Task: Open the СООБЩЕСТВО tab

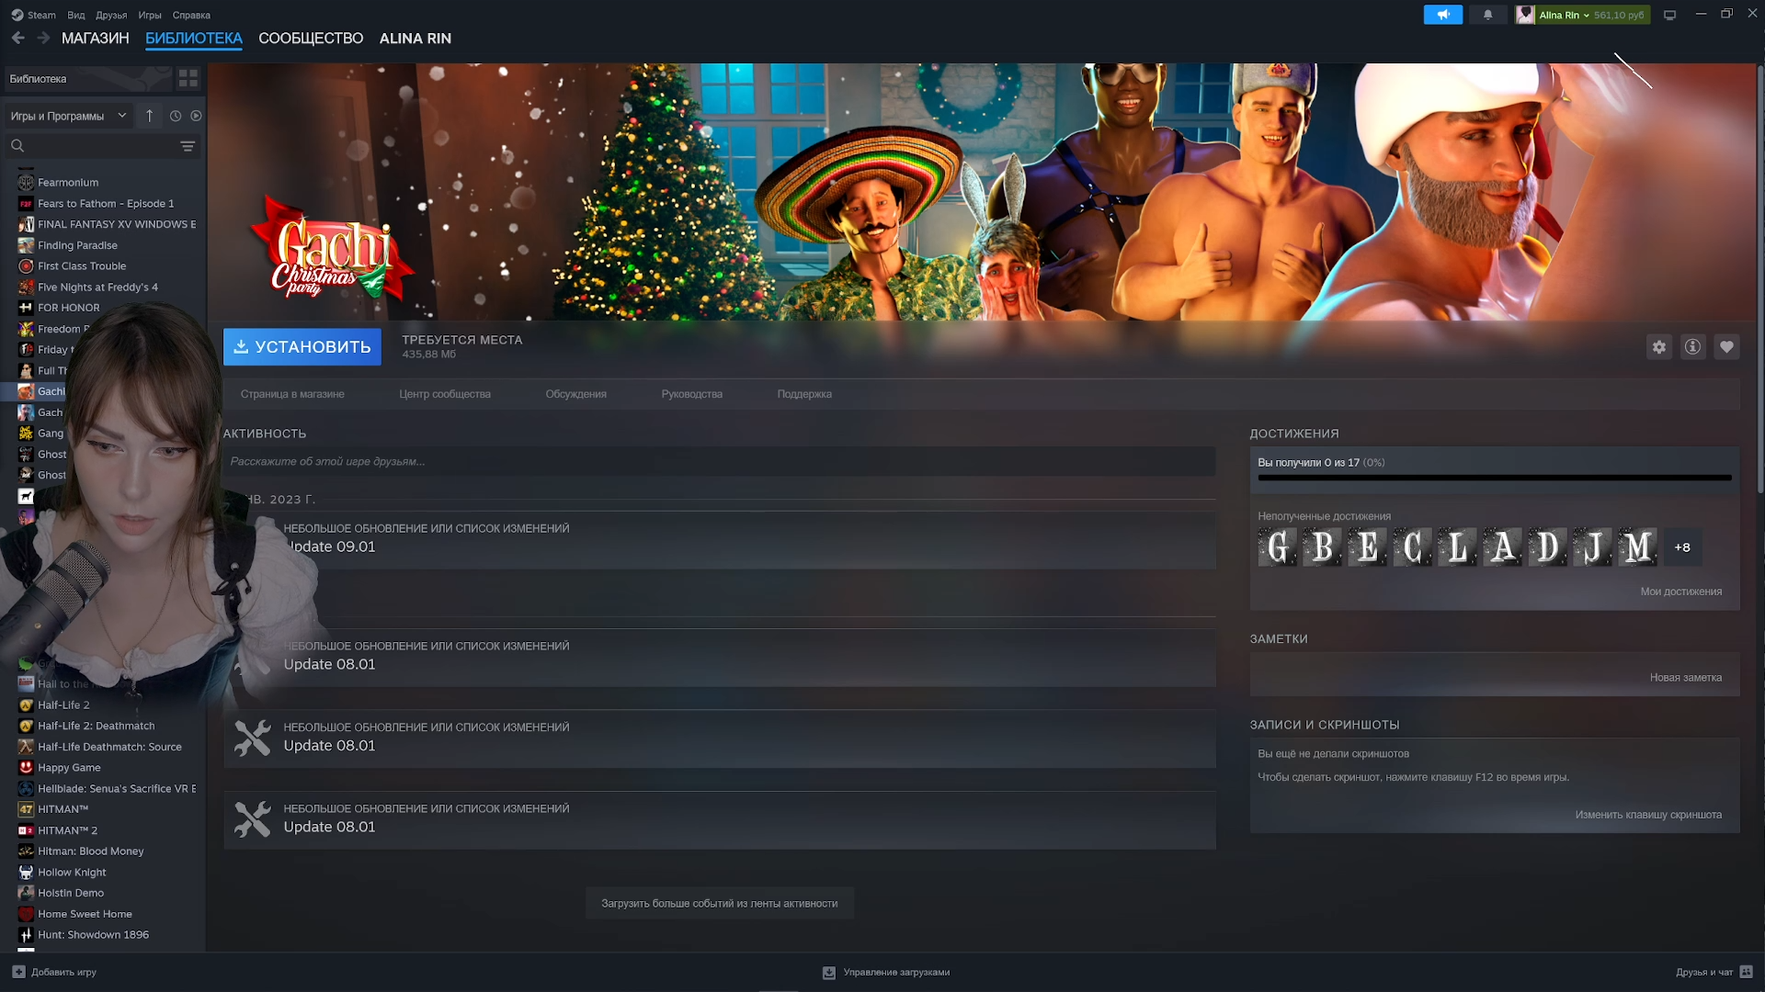Action: (311, 39)
